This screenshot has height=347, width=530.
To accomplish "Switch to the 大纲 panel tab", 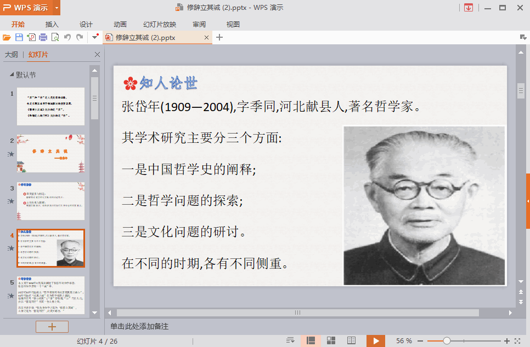I will click(x=11, y=55).
